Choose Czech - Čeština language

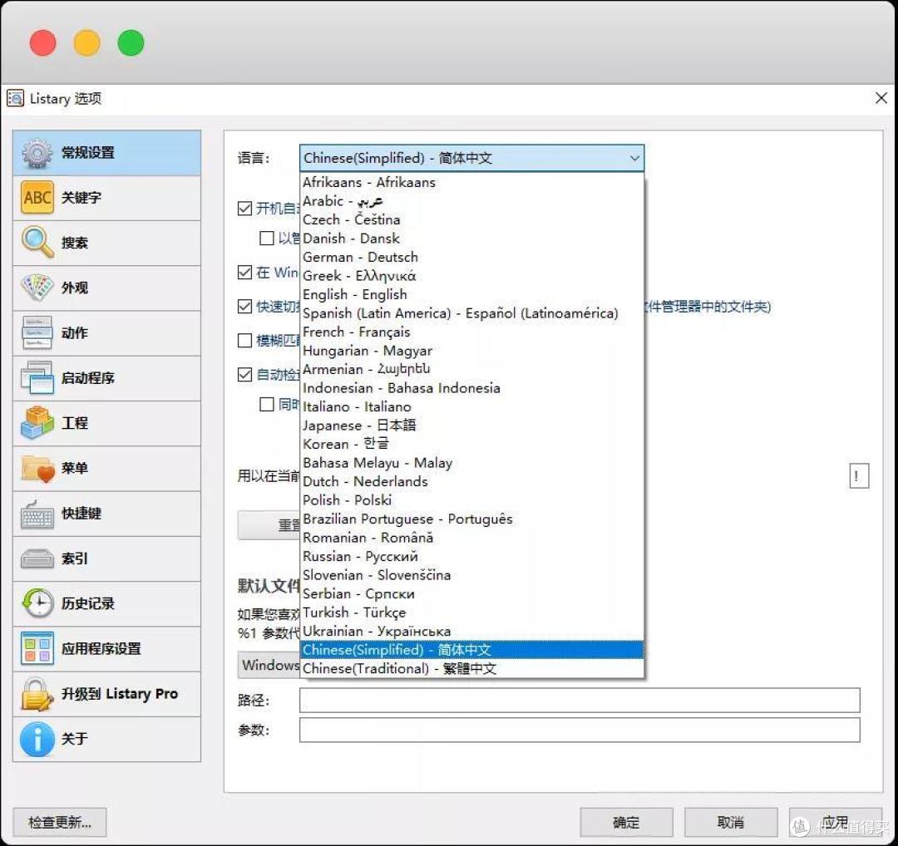(472, 219)
